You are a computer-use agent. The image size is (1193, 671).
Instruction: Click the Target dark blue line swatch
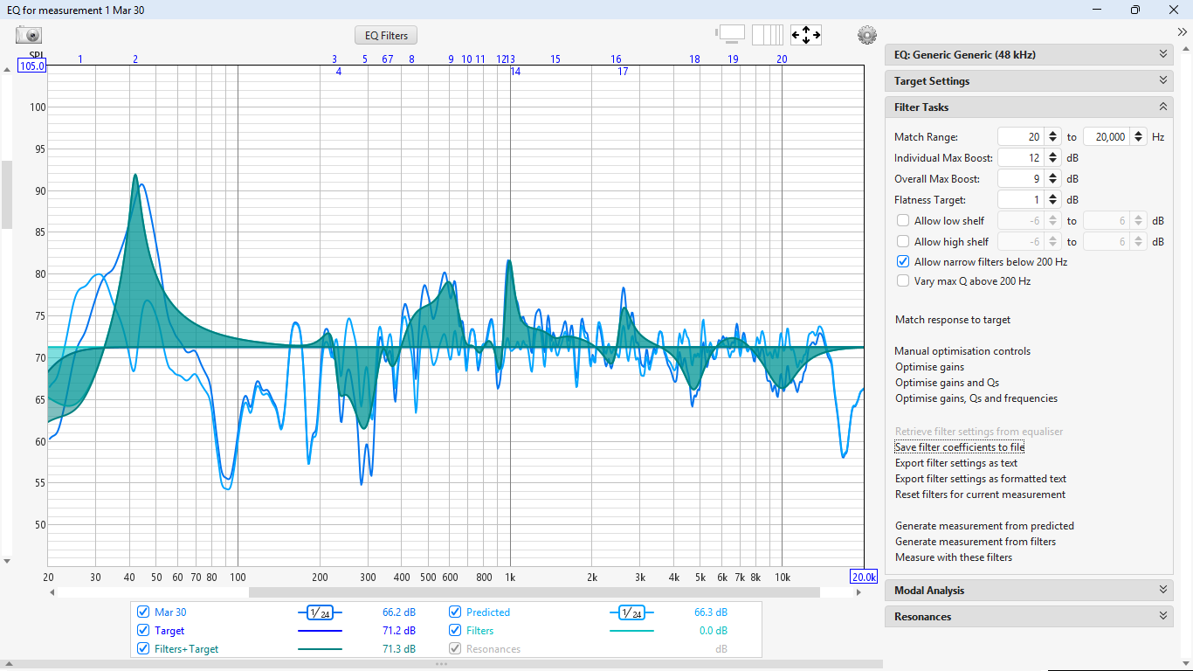coord(320,631)
